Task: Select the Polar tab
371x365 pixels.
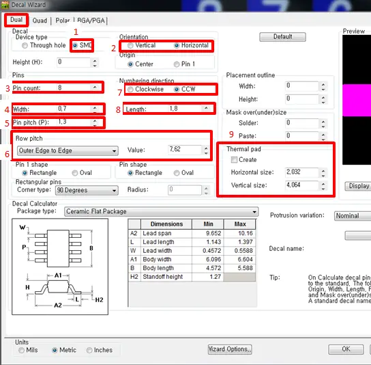Action: [x=63, y=21]
